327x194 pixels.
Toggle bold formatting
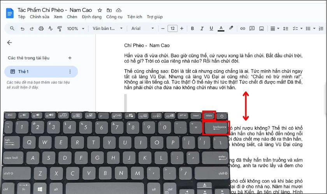[192, 28]
